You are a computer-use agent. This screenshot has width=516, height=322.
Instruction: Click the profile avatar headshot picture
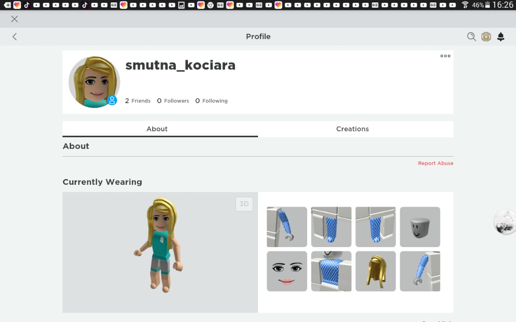93,81
